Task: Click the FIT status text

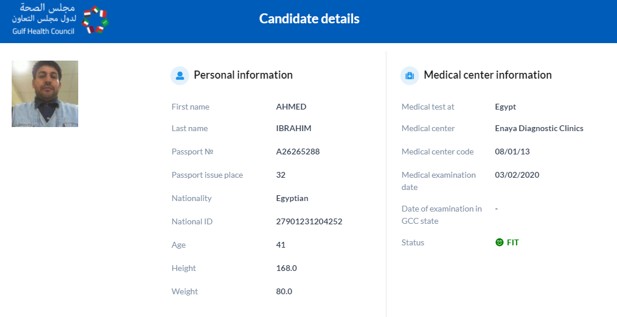Action: (x=513, y=242)
